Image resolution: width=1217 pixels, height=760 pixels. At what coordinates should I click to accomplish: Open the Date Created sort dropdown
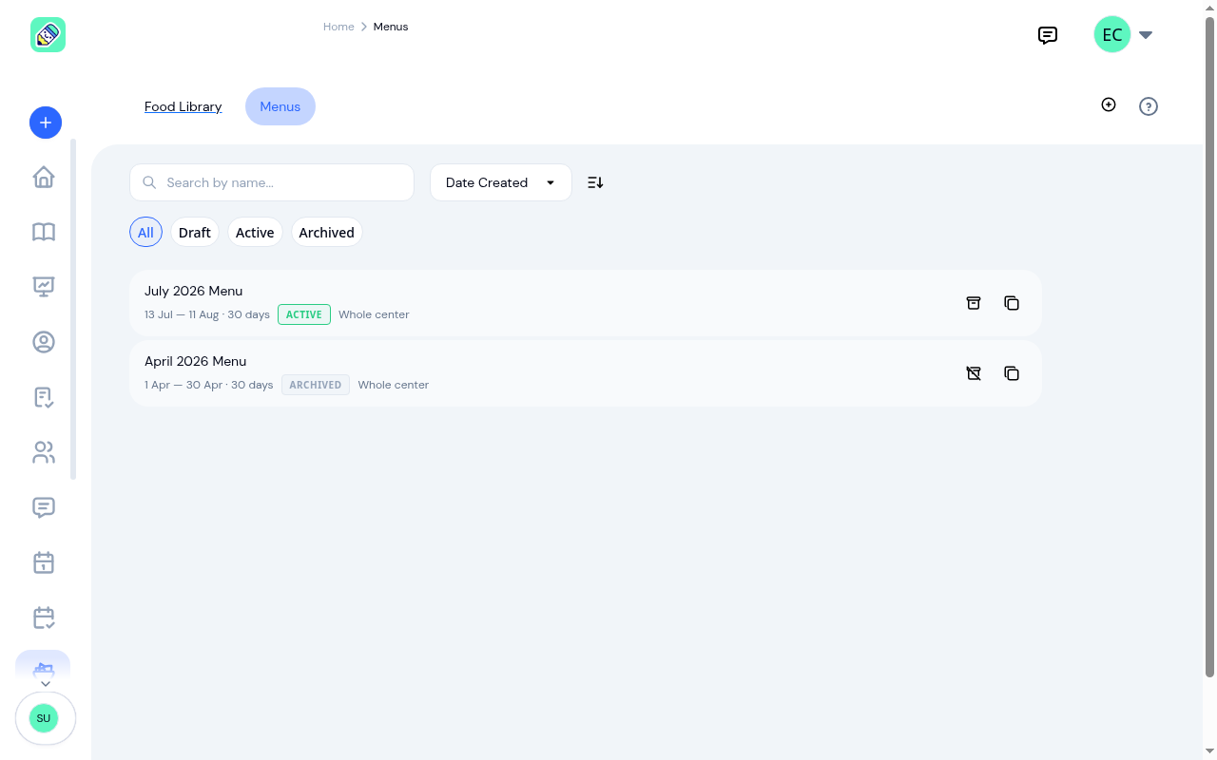click(501, 182)
